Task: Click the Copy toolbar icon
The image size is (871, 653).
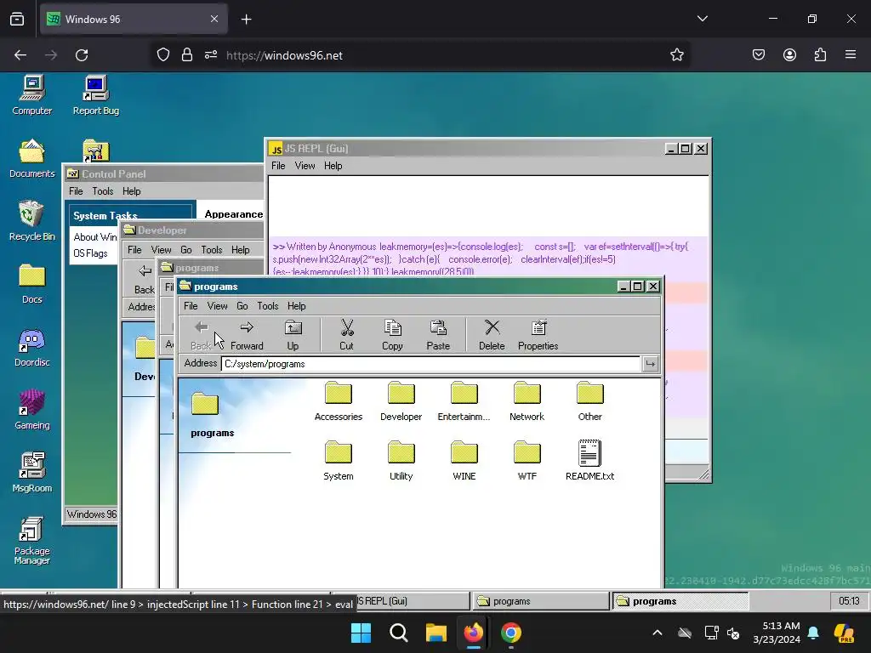Action: pos(392,335)
